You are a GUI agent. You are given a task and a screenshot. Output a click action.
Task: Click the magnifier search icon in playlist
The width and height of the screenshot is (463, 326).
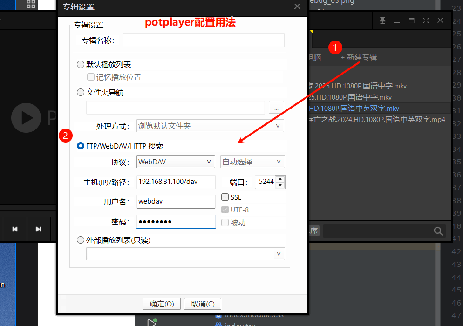point(438,231)
